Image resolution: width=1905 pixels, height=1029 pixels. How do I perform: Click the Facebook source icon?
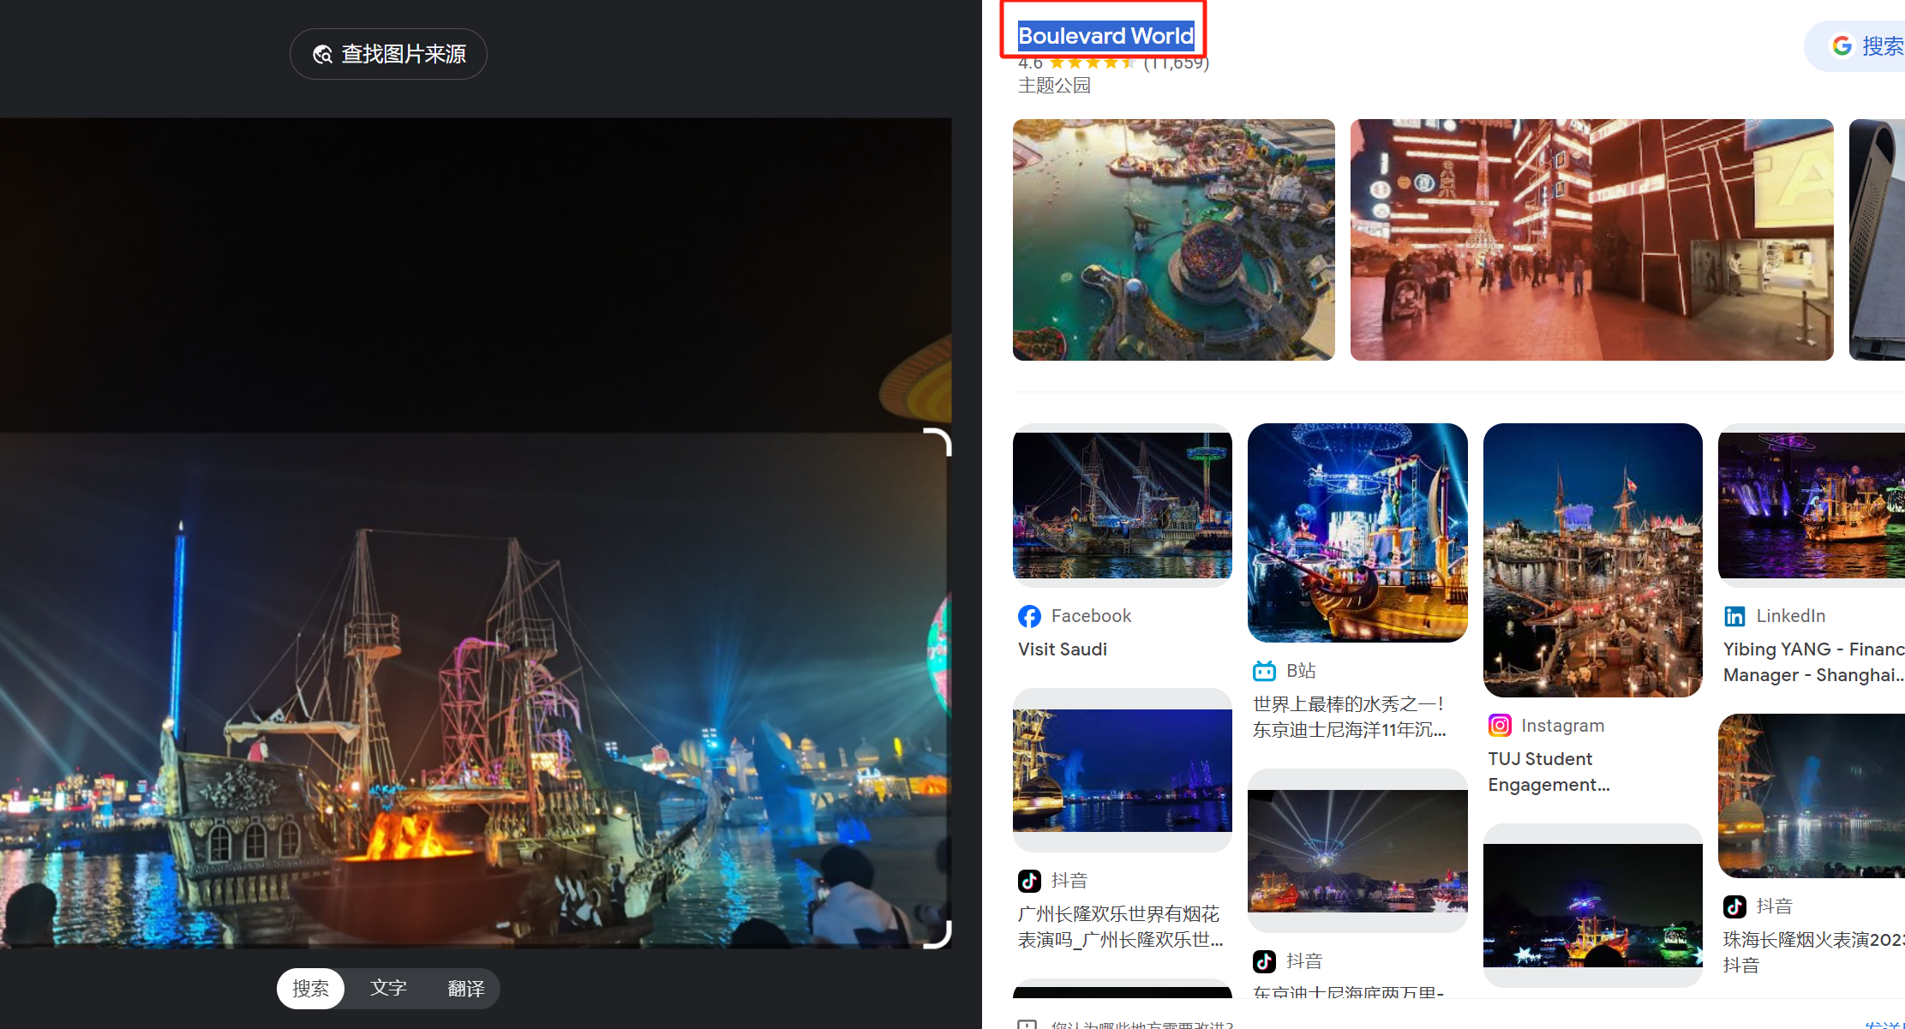coord(1029,616)
